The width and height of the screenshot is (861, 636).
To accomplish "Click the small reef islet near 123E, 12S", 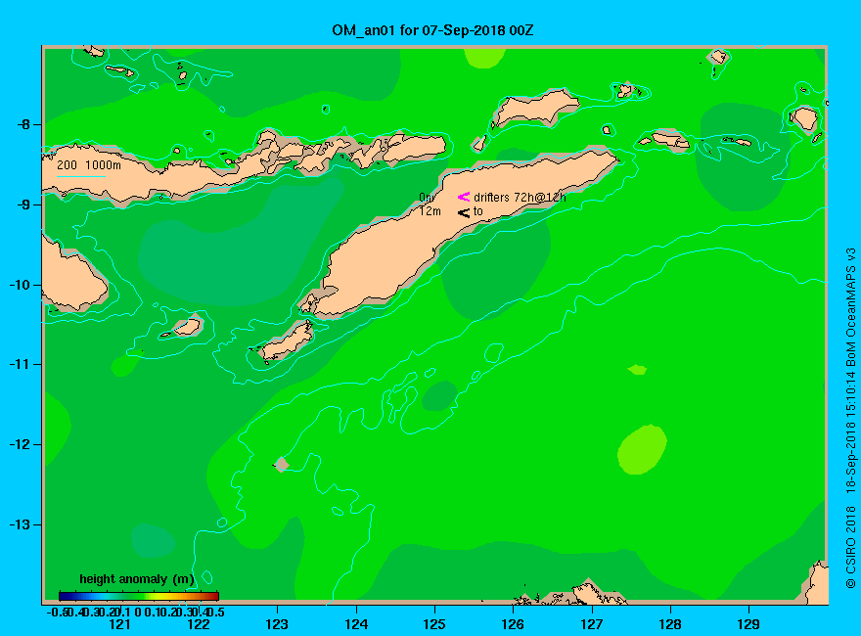I will point(282,464).
